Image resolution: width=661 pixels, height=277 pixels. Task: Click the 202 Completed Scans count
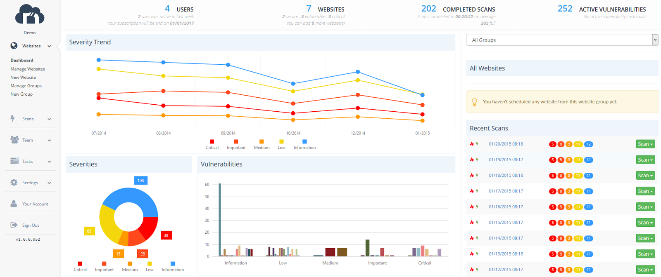tap(428, 9)
